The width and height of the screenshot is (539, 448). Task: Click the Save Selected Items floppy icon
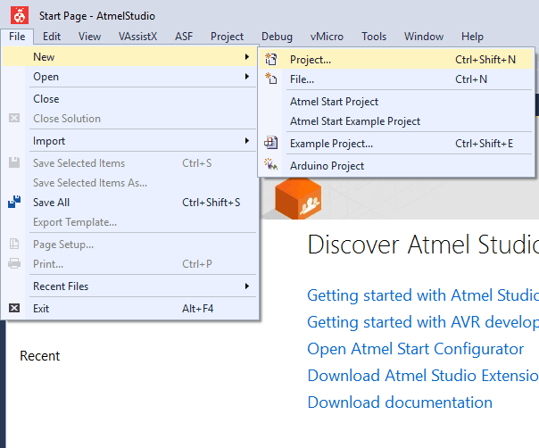point(14,162)
